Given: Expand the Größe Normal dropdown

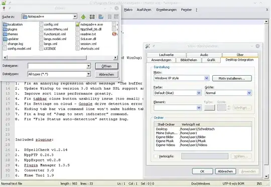Looking at the screenshot, I should [249, 93].
